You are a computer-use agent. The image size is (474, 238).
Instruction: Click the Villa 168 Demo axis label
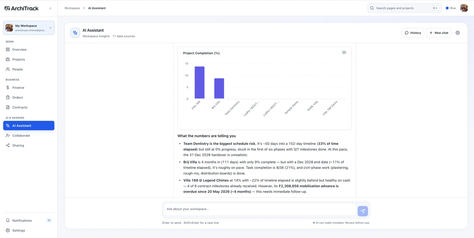click(x=330, y=108)
